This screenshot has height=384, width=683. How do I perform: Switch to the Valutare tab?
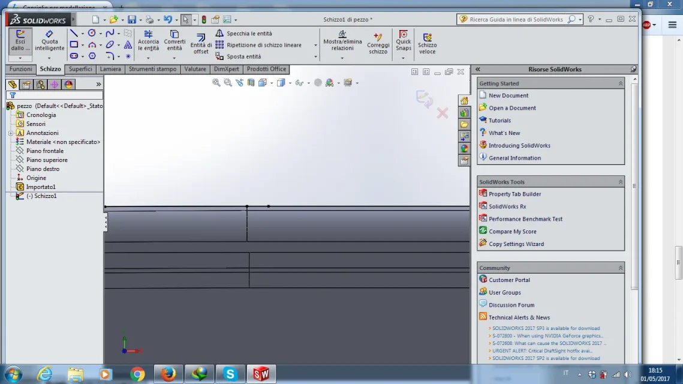click(x=195, y=69)
